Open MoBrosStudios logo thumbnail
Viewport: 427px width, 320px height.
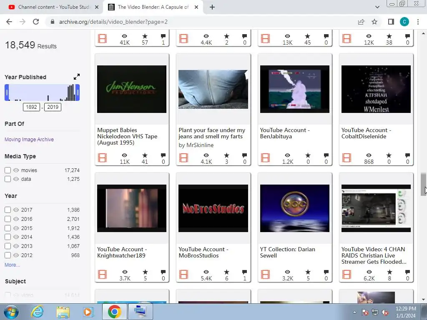pyautogui.click(x=213, y=208)
